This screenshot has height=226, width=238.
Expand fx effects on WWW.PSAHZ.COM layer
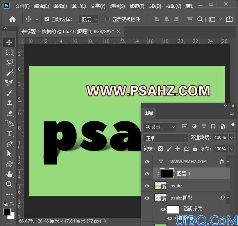[x=228, y=162]
